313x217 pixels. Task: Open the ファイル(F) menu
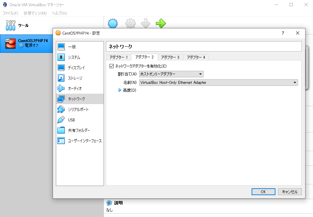point(10,13)
